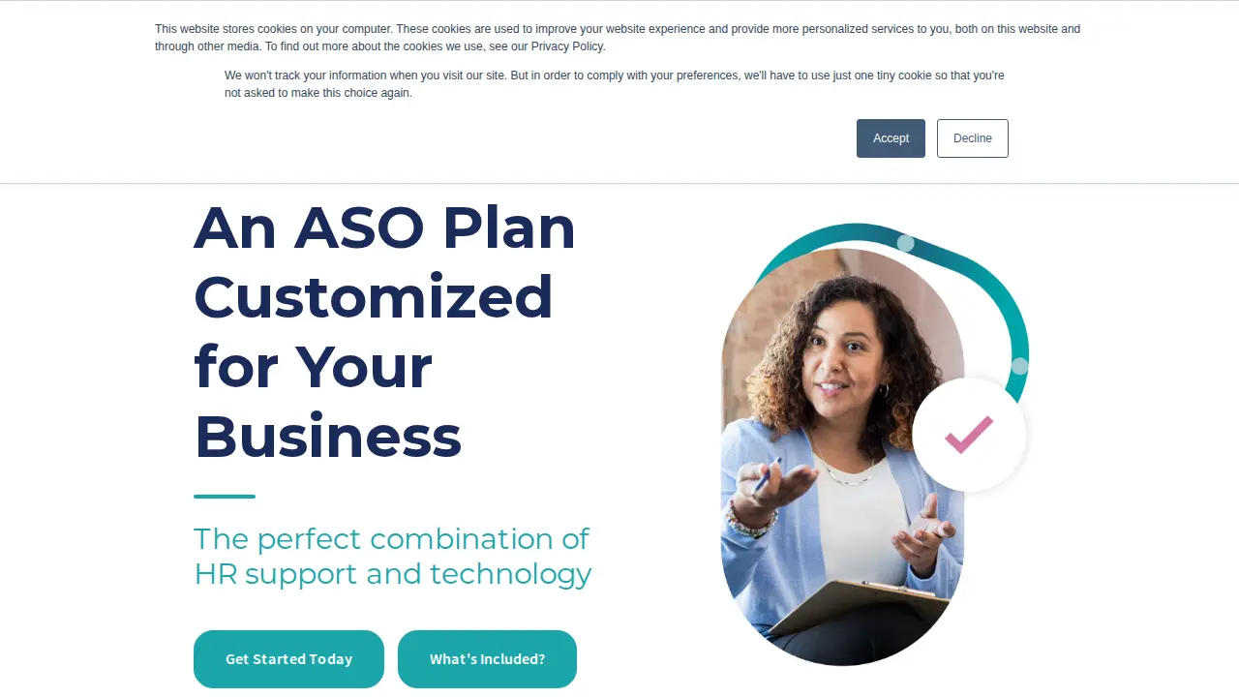Click the short teal divider under the headline
Screen dimensions: 1239x697
(225, 497)
